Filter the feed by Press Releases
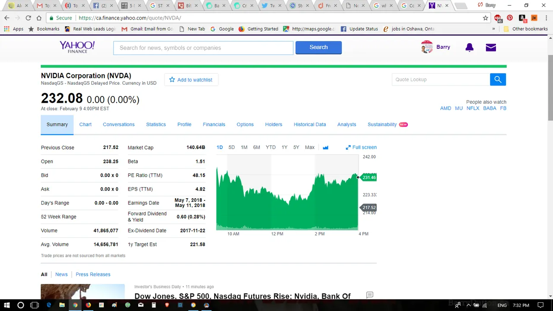The height and width of the screenshot is (311, 553). 93,274
